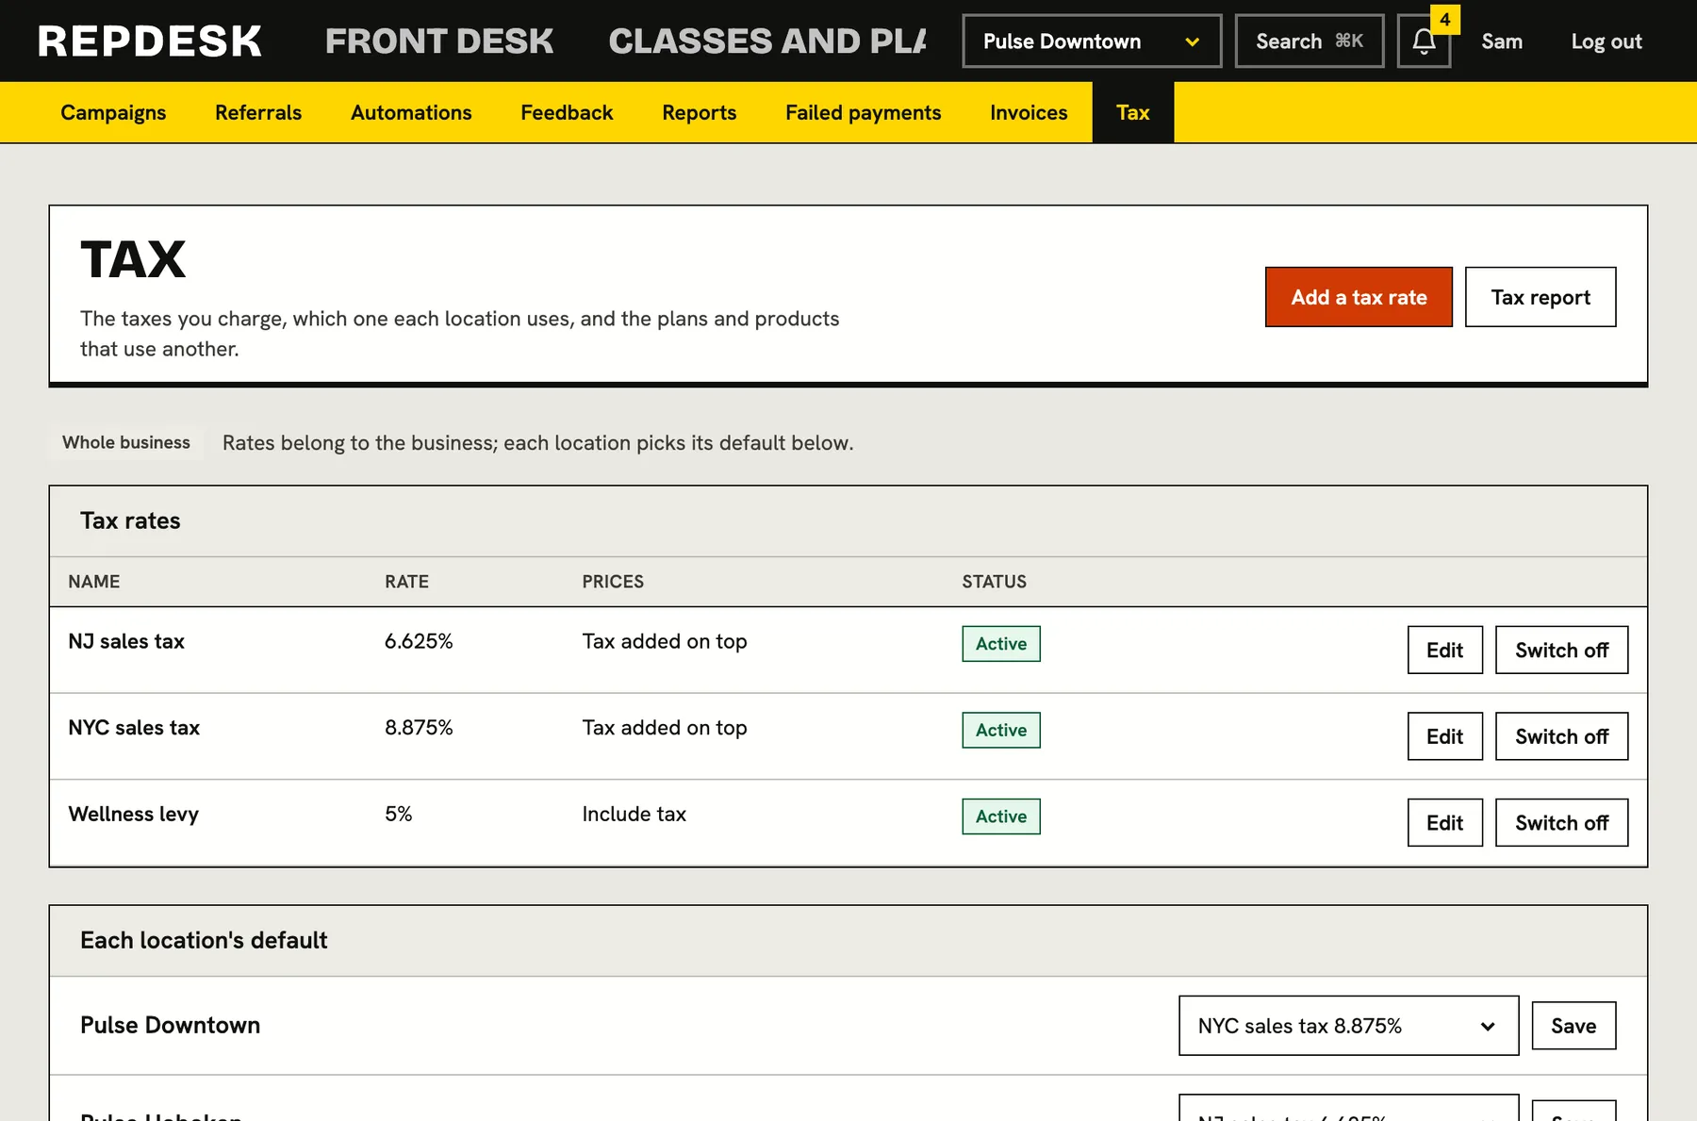
Task: Open the notifications bell icon
Action: pyautogui.click(x=1424, y=41)
